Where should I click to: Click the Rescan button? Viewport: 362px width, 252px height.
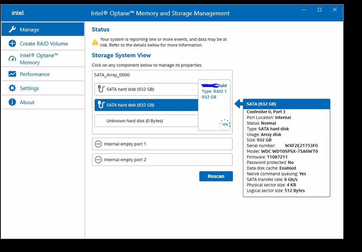216,176
